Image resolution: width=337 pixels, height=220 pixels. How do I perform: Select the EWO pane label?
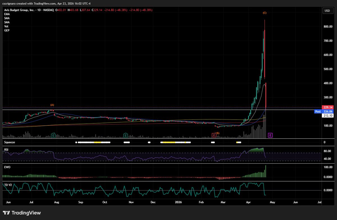pyautogui.click(x=7, y=167)
